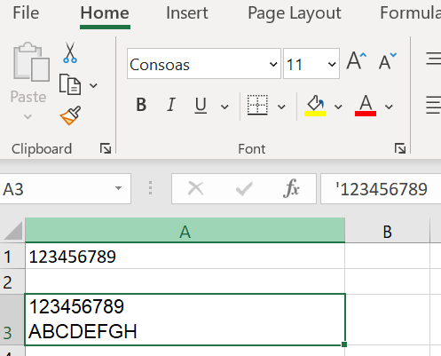Switch to the Insert tab
The height and width of the screenshot is (356, 441).
pos(187,13)
